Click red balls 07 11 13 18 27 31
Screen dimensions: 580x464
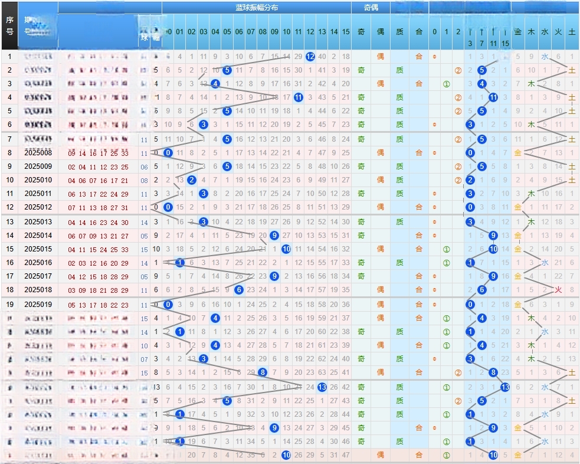pyautogui.click(x=98, y=208)
